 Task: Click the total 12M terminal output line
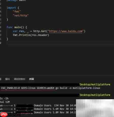[x=5, y=102]
